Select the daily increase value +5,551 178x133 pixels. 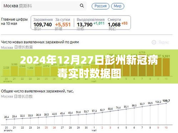pos(63,25)
